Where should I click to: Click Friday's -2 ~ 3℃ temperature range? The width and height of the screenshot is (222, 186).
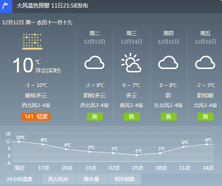[x=206, y=85]
